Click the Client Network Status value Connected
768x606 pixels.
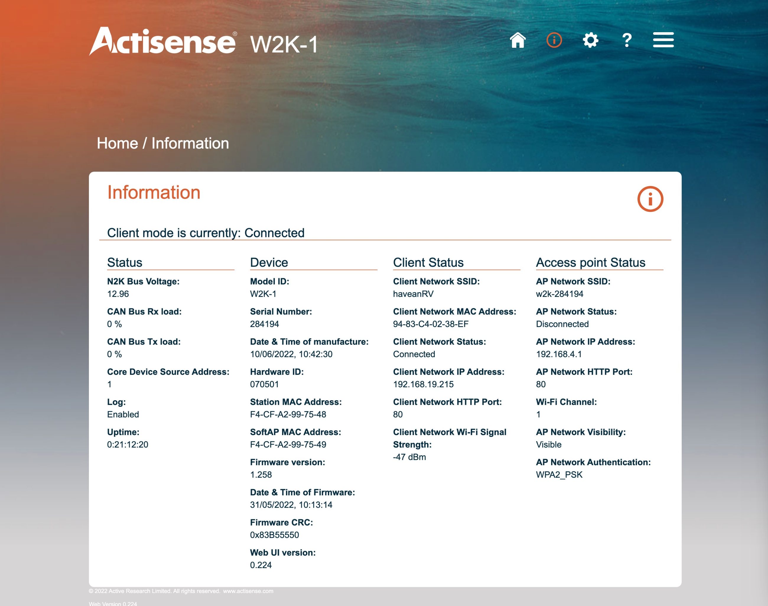pos(414,354)
